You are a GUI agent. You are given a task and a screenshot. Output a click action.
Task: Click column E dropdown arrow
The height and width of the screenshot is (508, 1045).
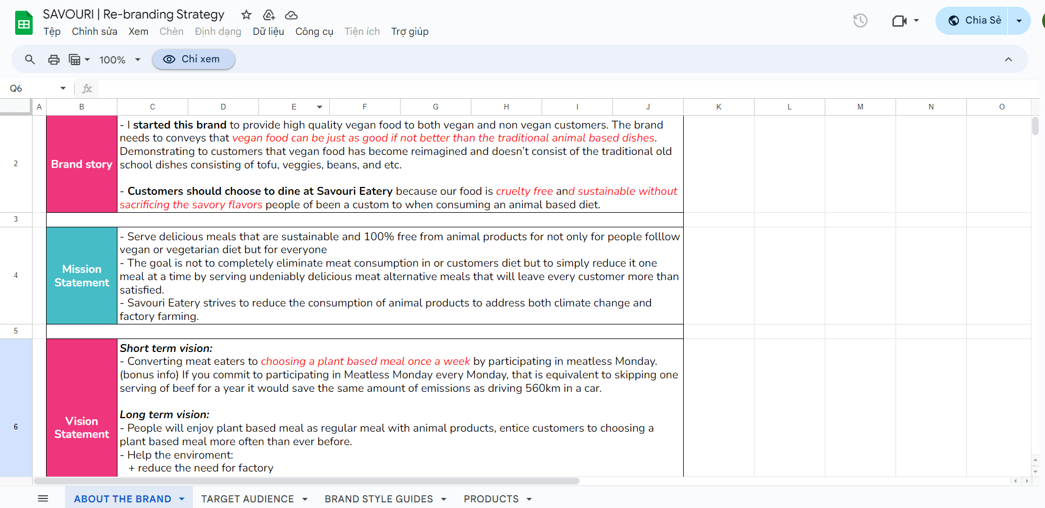[320, 107]
